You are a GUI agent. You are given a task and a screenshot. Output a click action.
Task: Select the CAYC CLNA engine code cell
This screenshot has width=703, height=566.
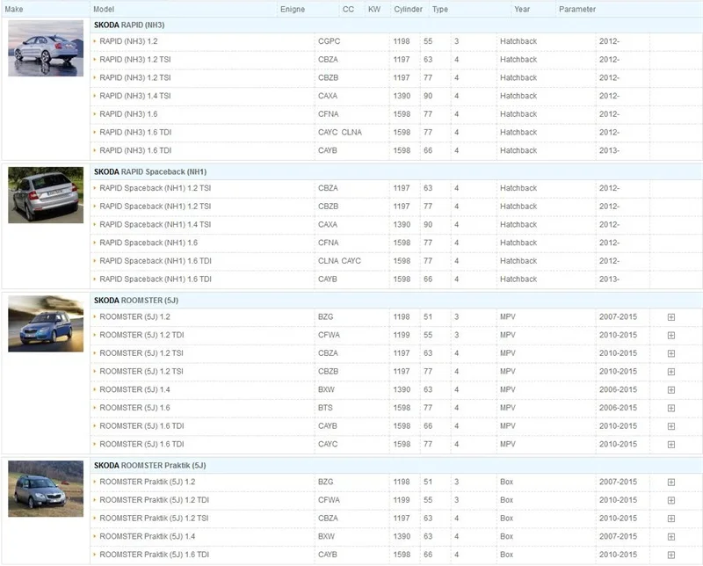pyautogui.click(x=340, y=133)
